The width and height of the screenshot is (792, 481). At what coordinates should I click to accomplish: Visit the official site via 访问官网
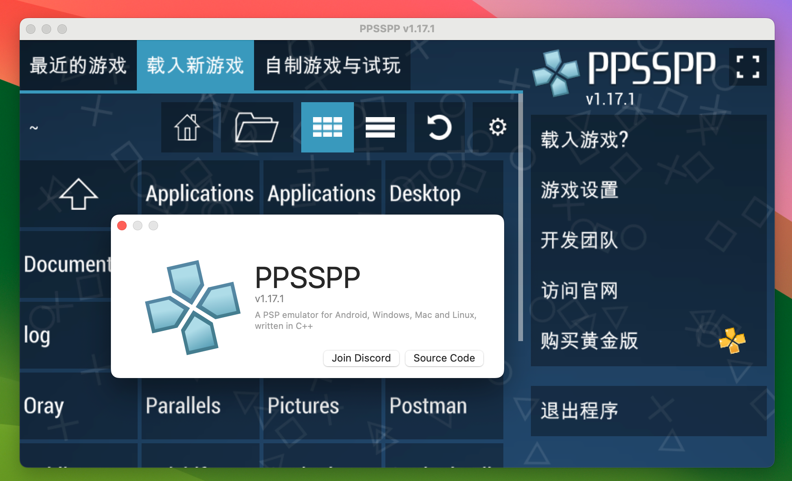pyautogui.click(x=579, y=291)
